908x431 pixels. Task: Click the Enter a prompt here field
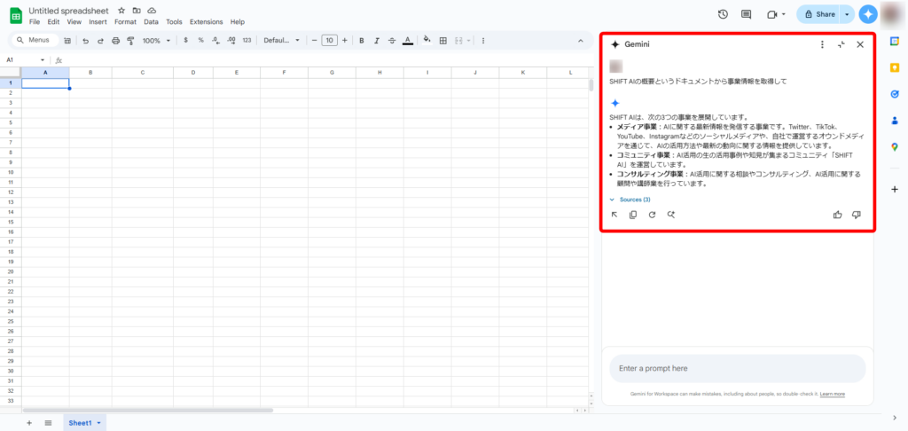tap(737, 368)
